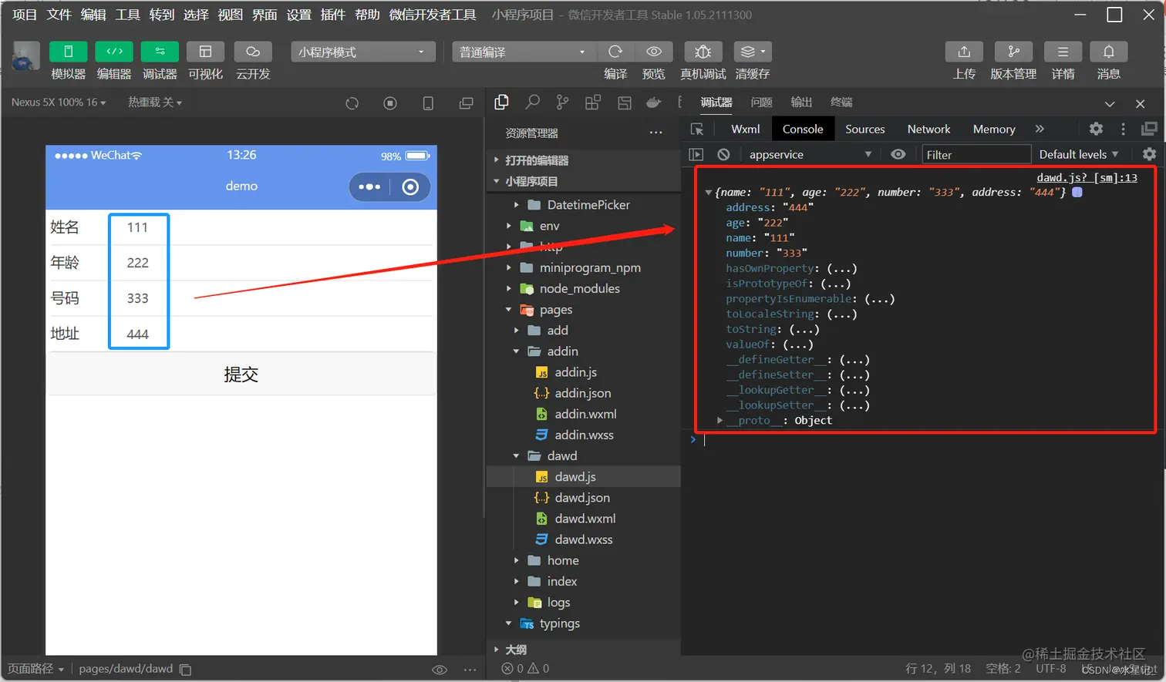Open devtools vertical three-dot menu
Image resolution: width=1166 pixels, height=682 pixels.
pos(1123,129)
